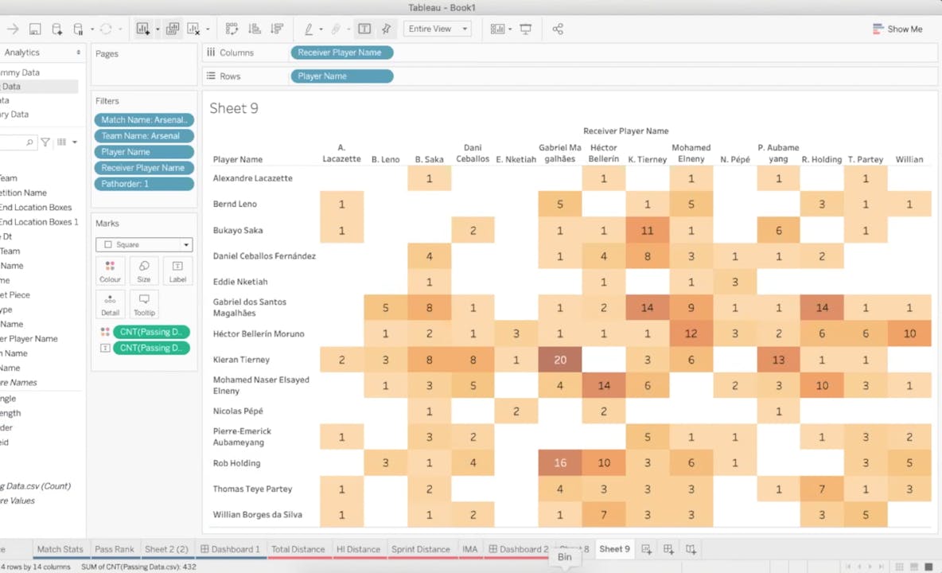This screenshot has height=573, width=942.
Task: Click the Detail shelf icon
Action: coord(110,303)
